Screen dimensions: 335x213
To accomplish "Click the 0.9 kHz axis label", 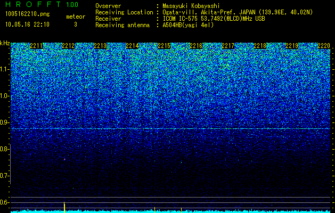I will [x=4, y=122].
